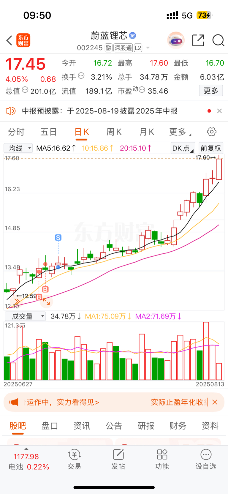Open the 东方财富 logo icon
The height and width of the screenshot is (494, 228).
pyautogui.click(x=23, y=40)
